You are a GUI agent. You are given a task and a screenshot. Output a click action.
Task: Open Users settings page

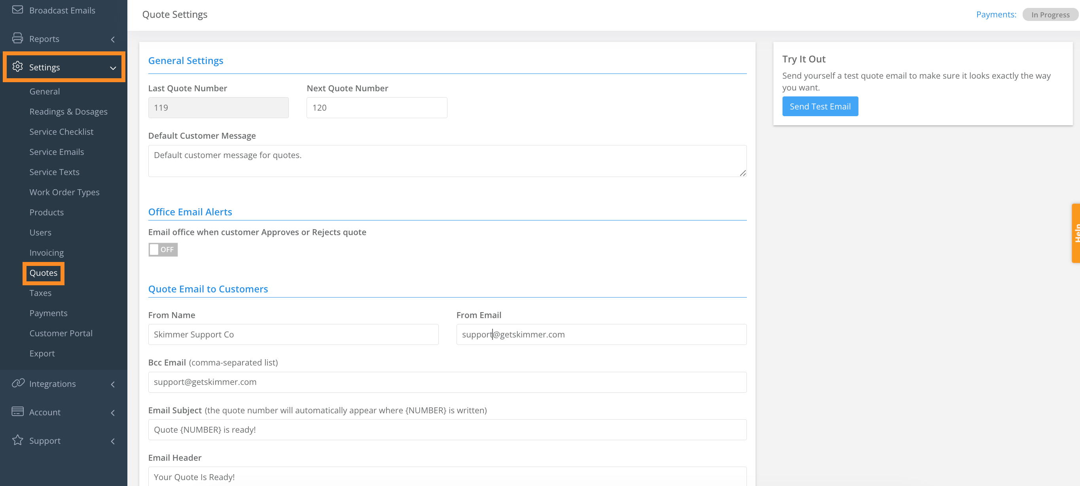(x=40, y=232)
